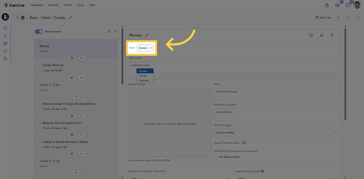364x179 pixels.
Task: Open the chat messages icon
Action: [x=348, y=5]
